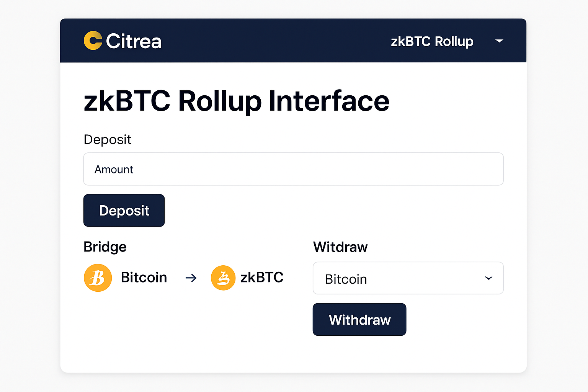Image resolution: width=588 pixels, height=392 pixels.
Task: Click the zkBTC Rollup Interface page title
Action: point(236,101)
